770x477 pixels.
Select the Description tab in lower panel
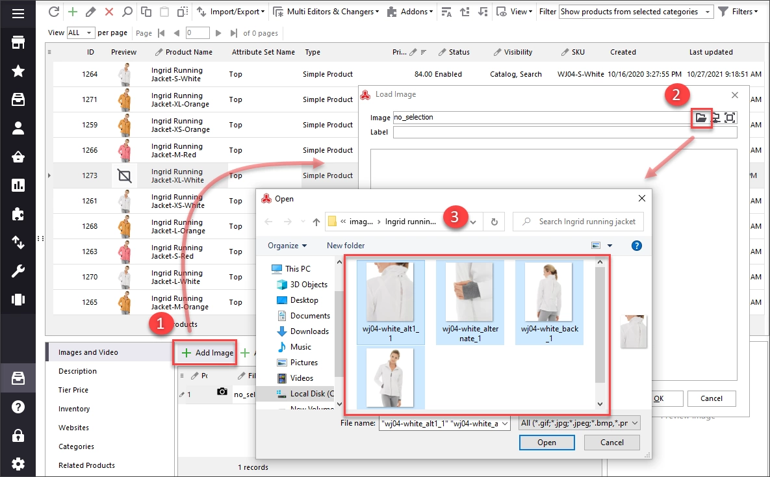77,371
